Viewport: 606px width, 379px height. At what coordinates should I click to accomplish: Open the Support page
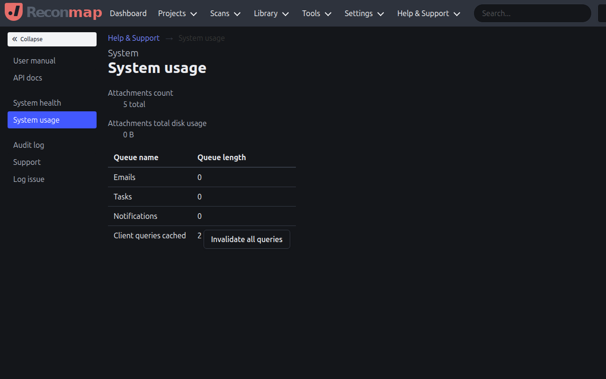(27, 162)
